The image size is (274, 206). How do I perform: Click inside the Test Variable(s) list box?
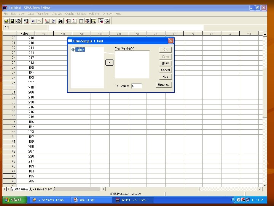pyautogui.click(x=132, y=64)
